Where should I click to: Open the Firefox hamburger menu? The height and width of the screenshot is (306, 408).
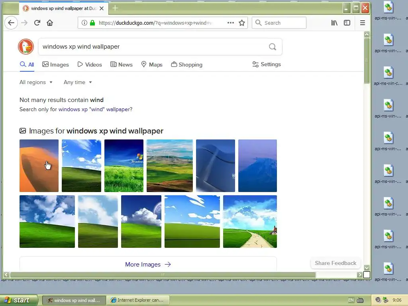pyautogui.click(x=363, y=23)
